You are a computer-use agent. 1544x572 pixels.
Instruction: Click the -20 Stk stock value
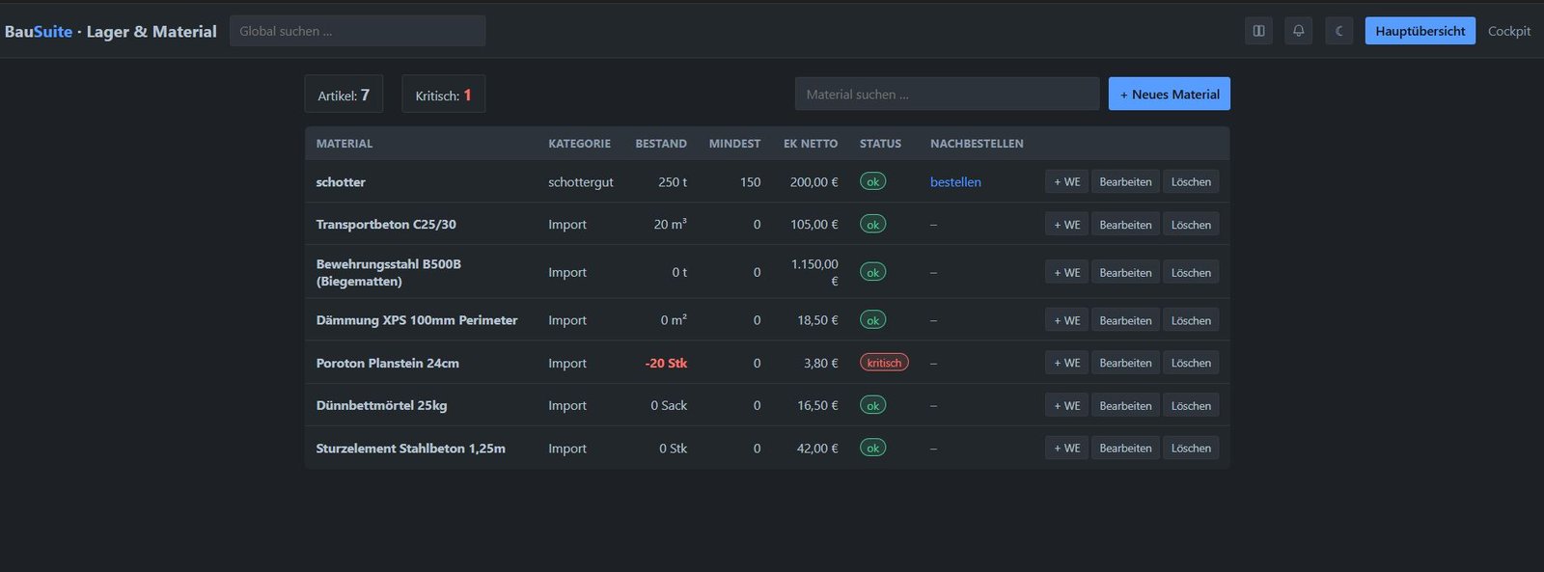tap(667, 364)
